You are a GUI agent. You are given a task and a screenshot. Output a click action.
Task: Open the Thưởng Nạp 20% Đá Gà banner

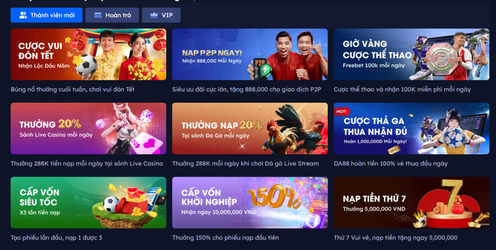coord(250,128)
